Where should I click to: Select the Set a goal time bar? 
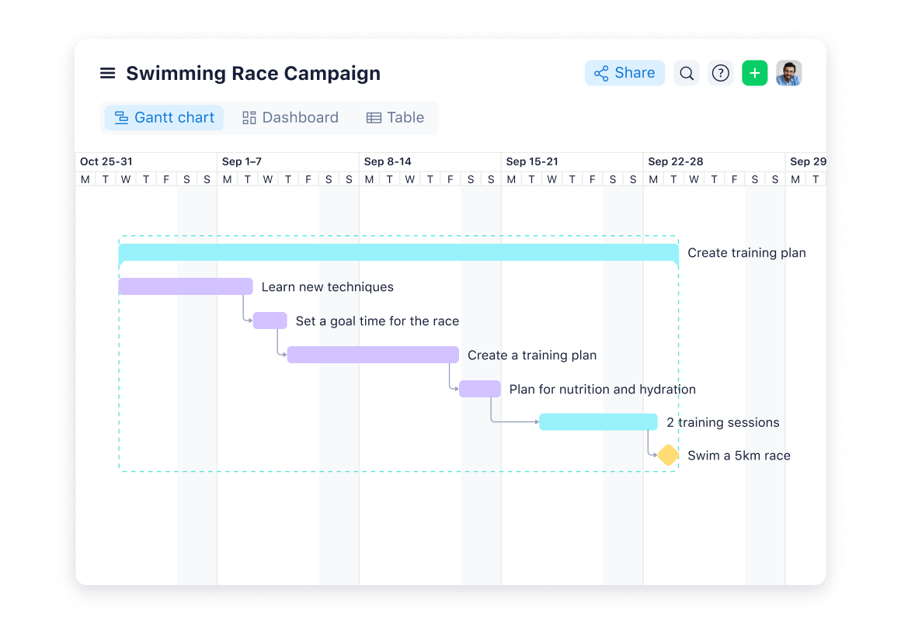(270, 321)
